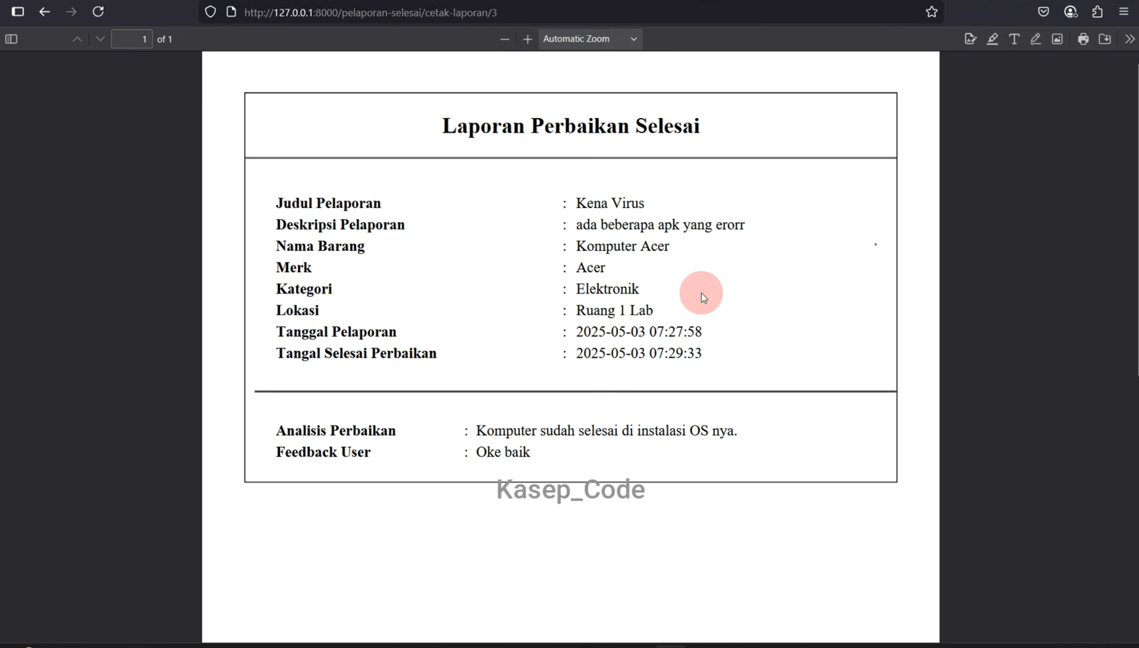Click the timestamp 2025-05-03 07:29:33
This screenshot has height=648, width=1139.
639,353
